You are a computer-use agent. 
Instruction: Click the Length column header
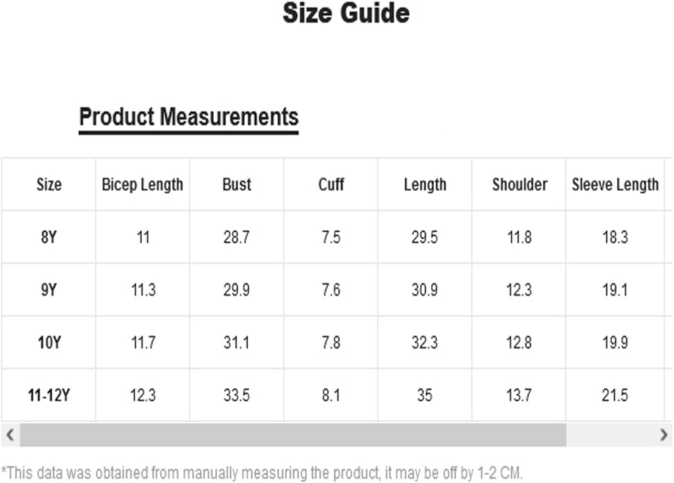pos(425,185)
